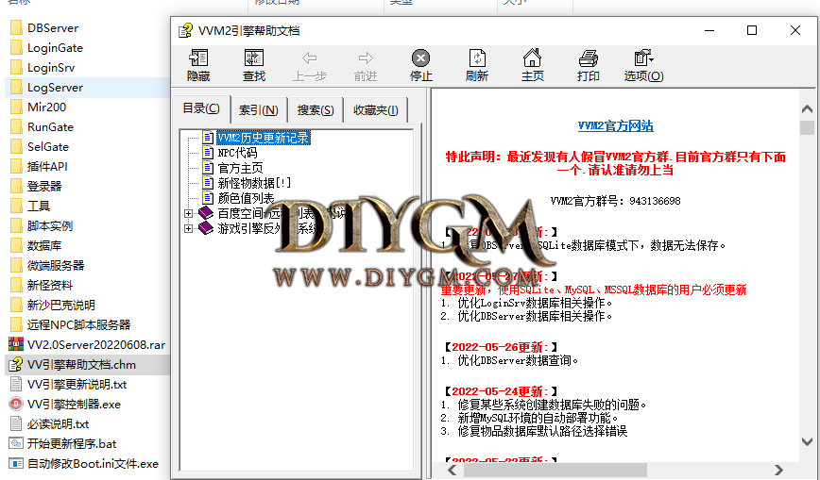Select 新怪物数据[!] topic in the tree

pos(254,183)
